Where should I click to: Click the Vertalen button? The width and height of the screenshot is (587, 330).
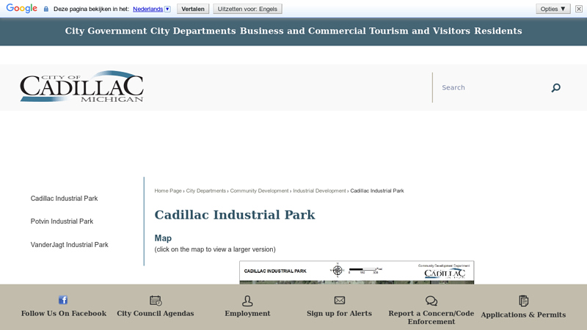point(193,9)
